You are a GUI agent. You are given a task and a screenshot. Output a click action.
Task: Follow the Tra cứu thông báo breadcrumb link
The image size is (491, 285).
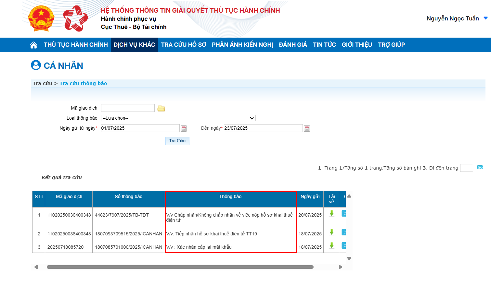pyautogui.click(x=83, y=83)
